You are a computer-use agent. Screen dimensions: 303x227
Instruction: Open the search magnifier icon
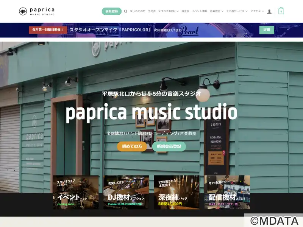pyautogui.click(x=126, y=11)
